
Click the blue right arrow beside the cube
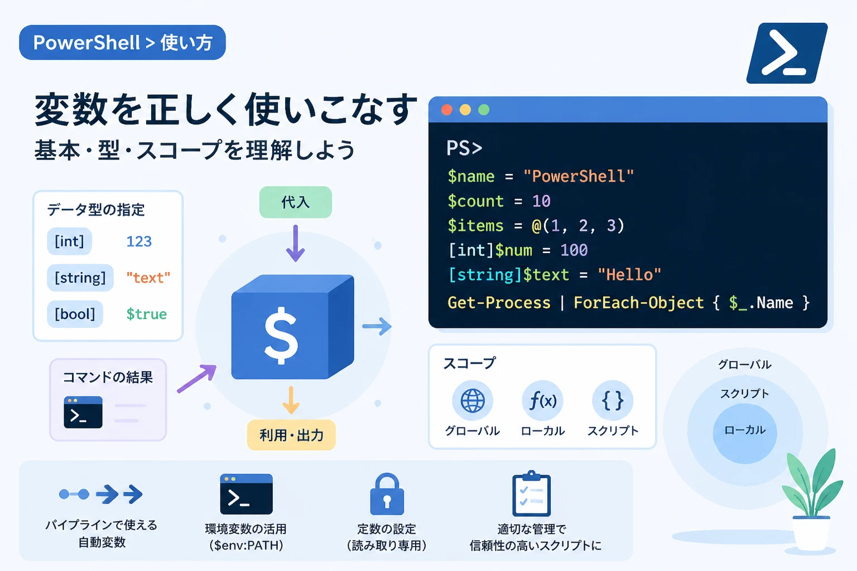(377, 326)
